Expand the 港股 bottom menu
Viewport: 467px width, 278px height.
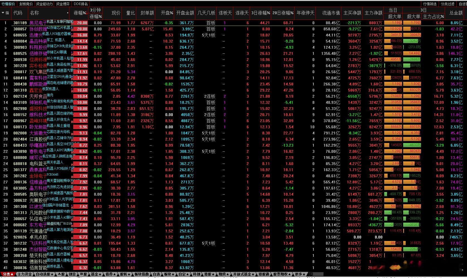pyautogui.click(x=209, y=274)
